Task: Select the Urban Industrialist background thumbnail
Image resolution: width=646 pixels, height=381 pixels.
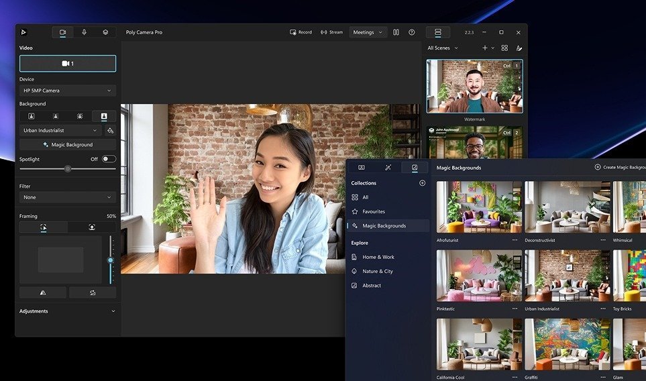Action: (568, 276)
